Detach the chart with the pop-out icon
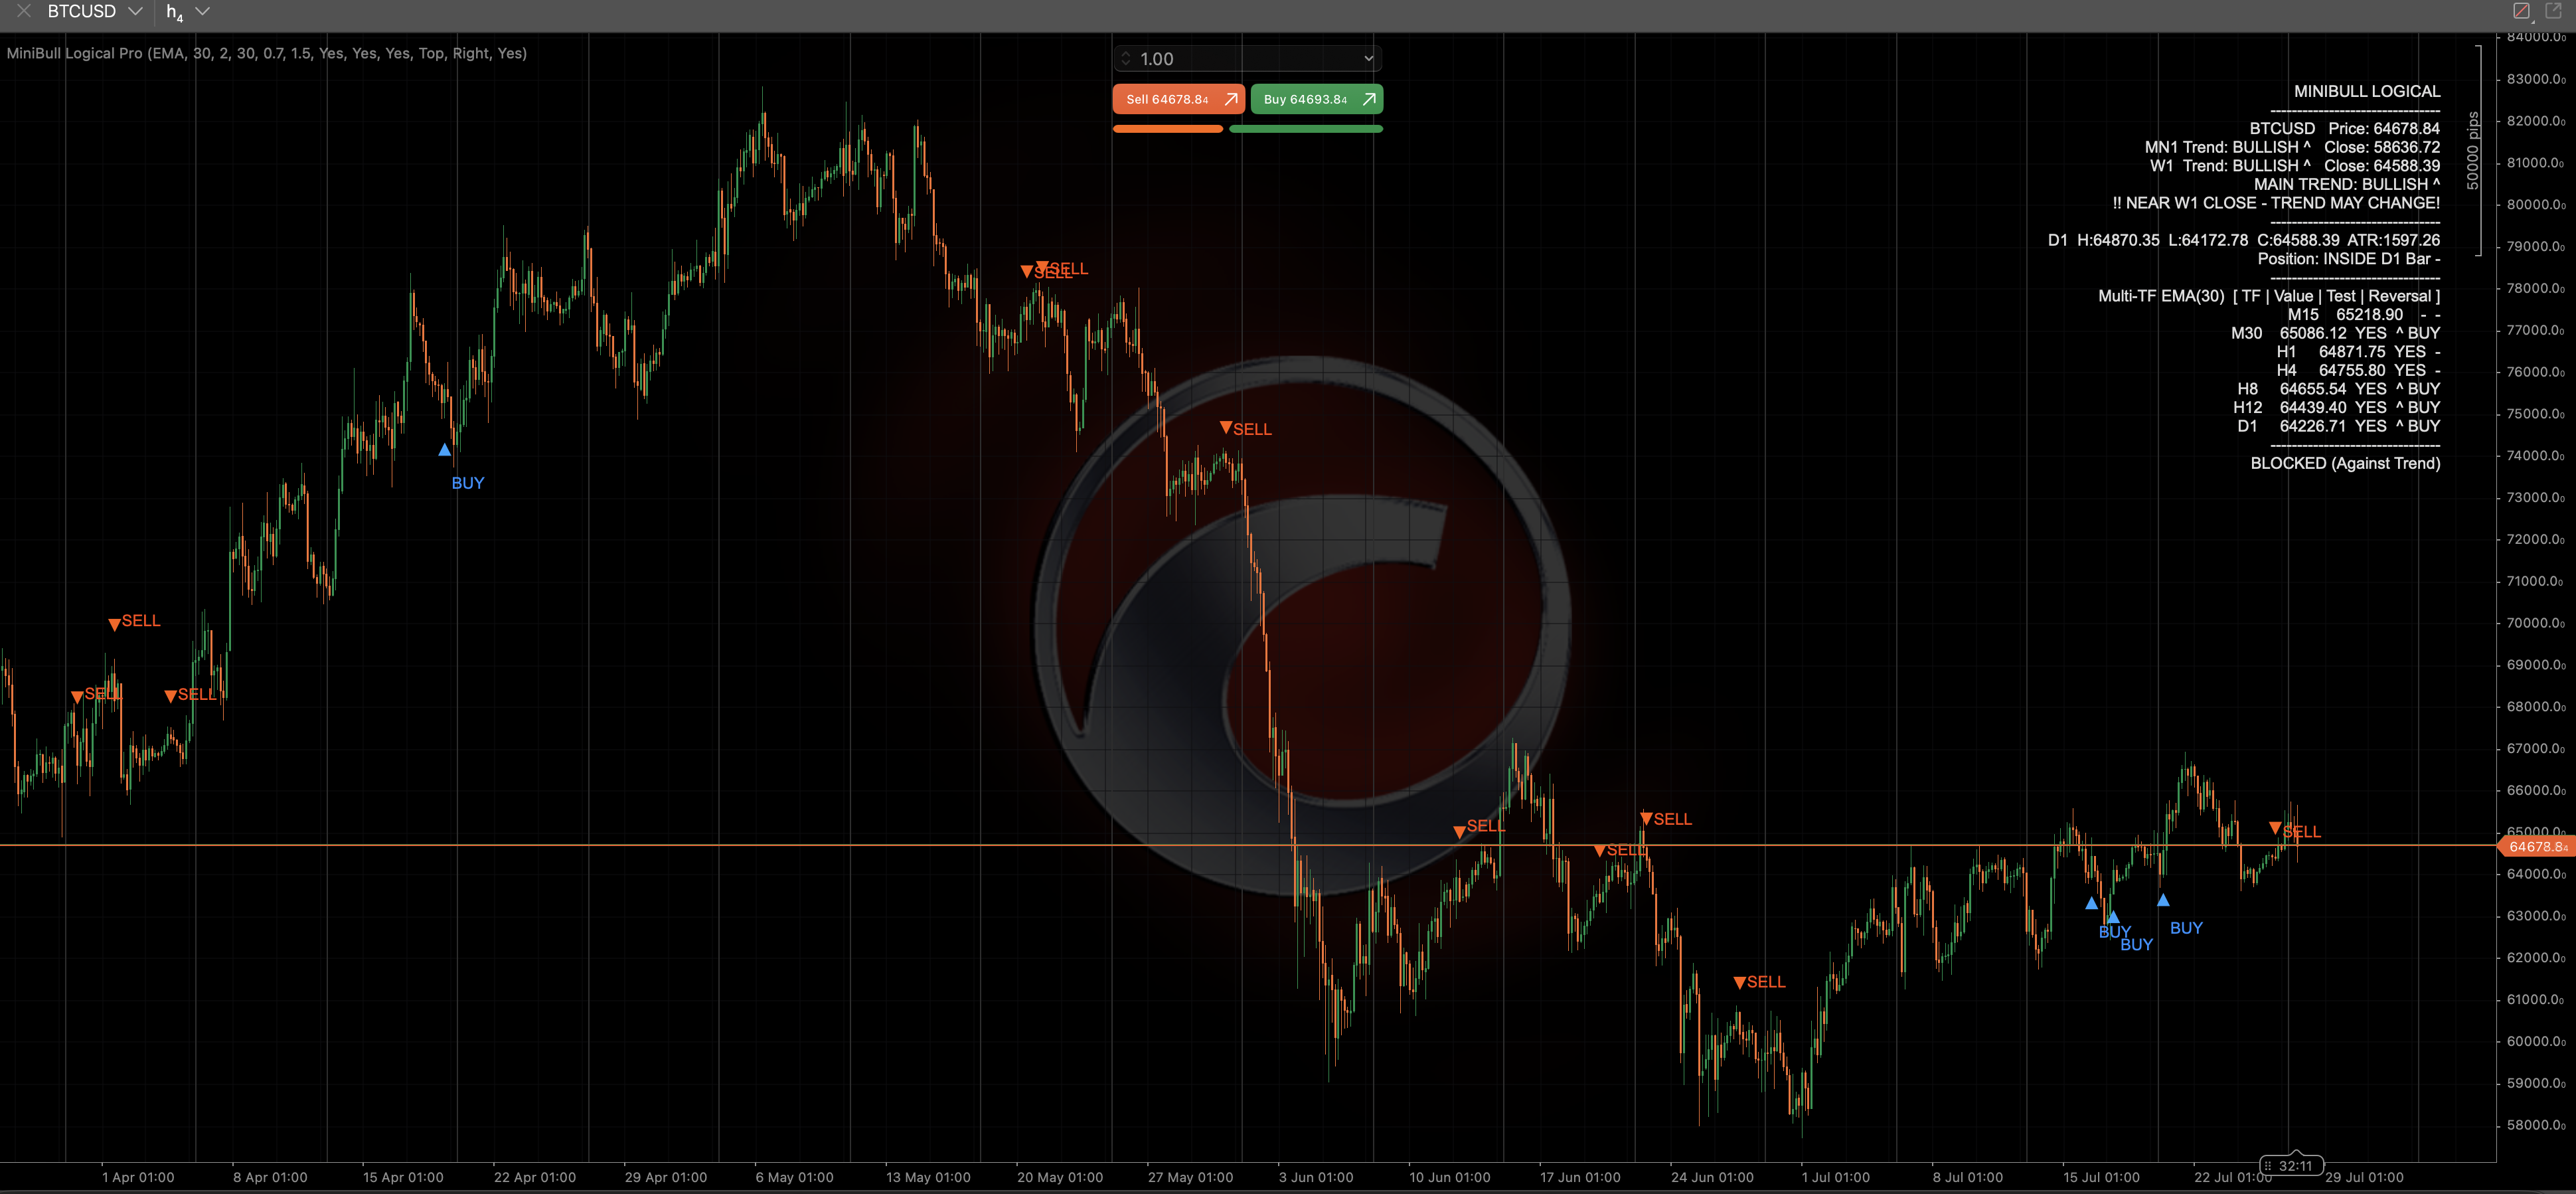This screenshot has height=1194, width=2576. point(2553,11)
